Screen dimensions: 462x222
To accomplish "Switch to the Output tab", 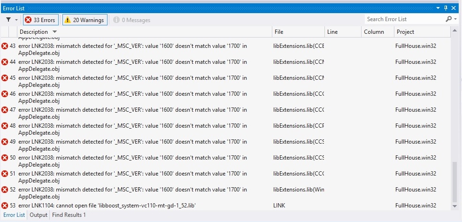I will click(38, 215).
